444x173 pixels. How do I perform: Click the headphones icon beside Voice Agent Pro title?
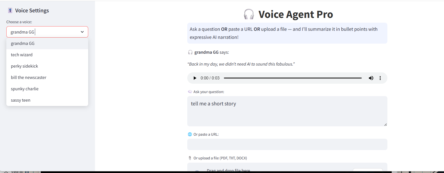(249, 14)
